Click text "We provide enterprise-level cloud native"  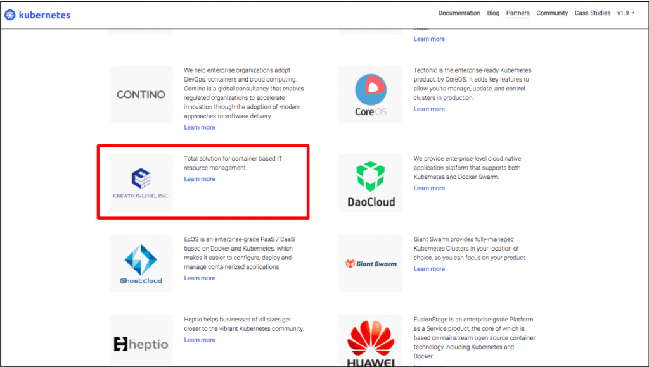[x=467, y=159]
